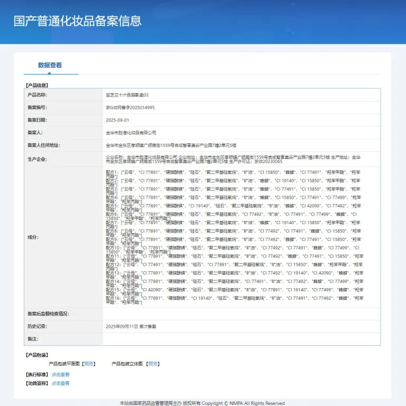Click the 【功效宣称】 label
Viewport: 406px width, 406px height.
(x=37, y=383)
